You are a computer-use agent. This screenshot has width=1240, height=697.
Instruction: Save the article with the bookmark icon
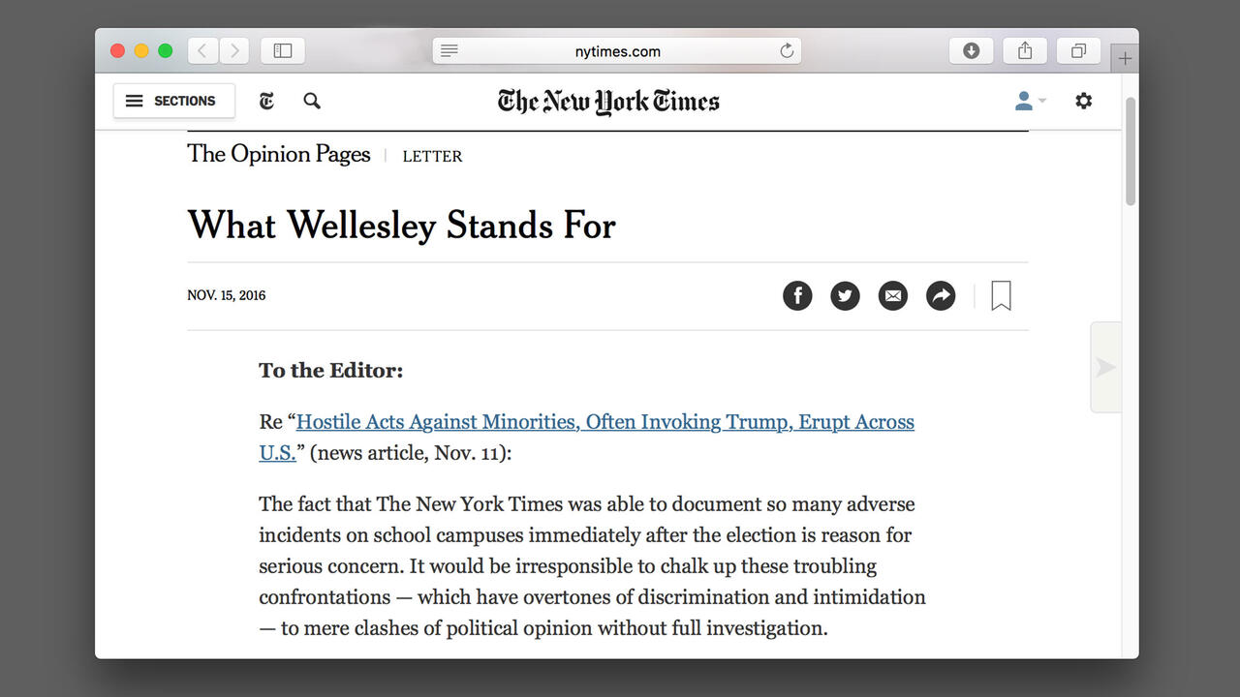coord(1001,295)
